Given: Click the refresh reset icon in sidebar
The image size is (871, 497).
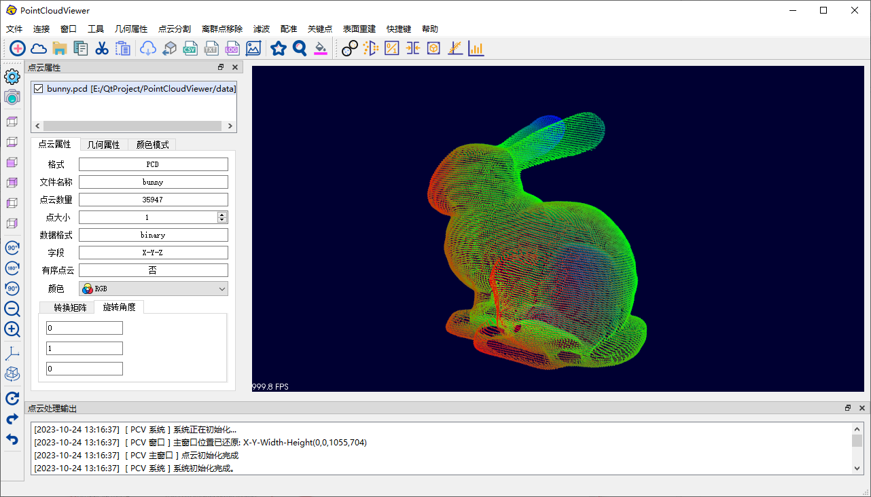Looking at the screenshot, I should [12, 399].
